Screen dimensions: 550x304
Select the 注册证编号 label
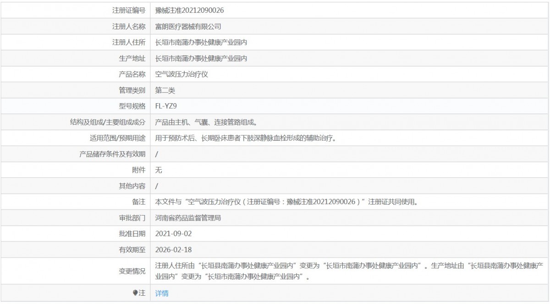pyautogui.click(x=129, y=10)
